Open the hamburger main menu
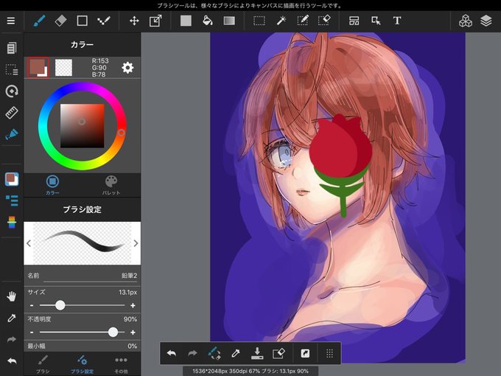 [x=11, y=21]
